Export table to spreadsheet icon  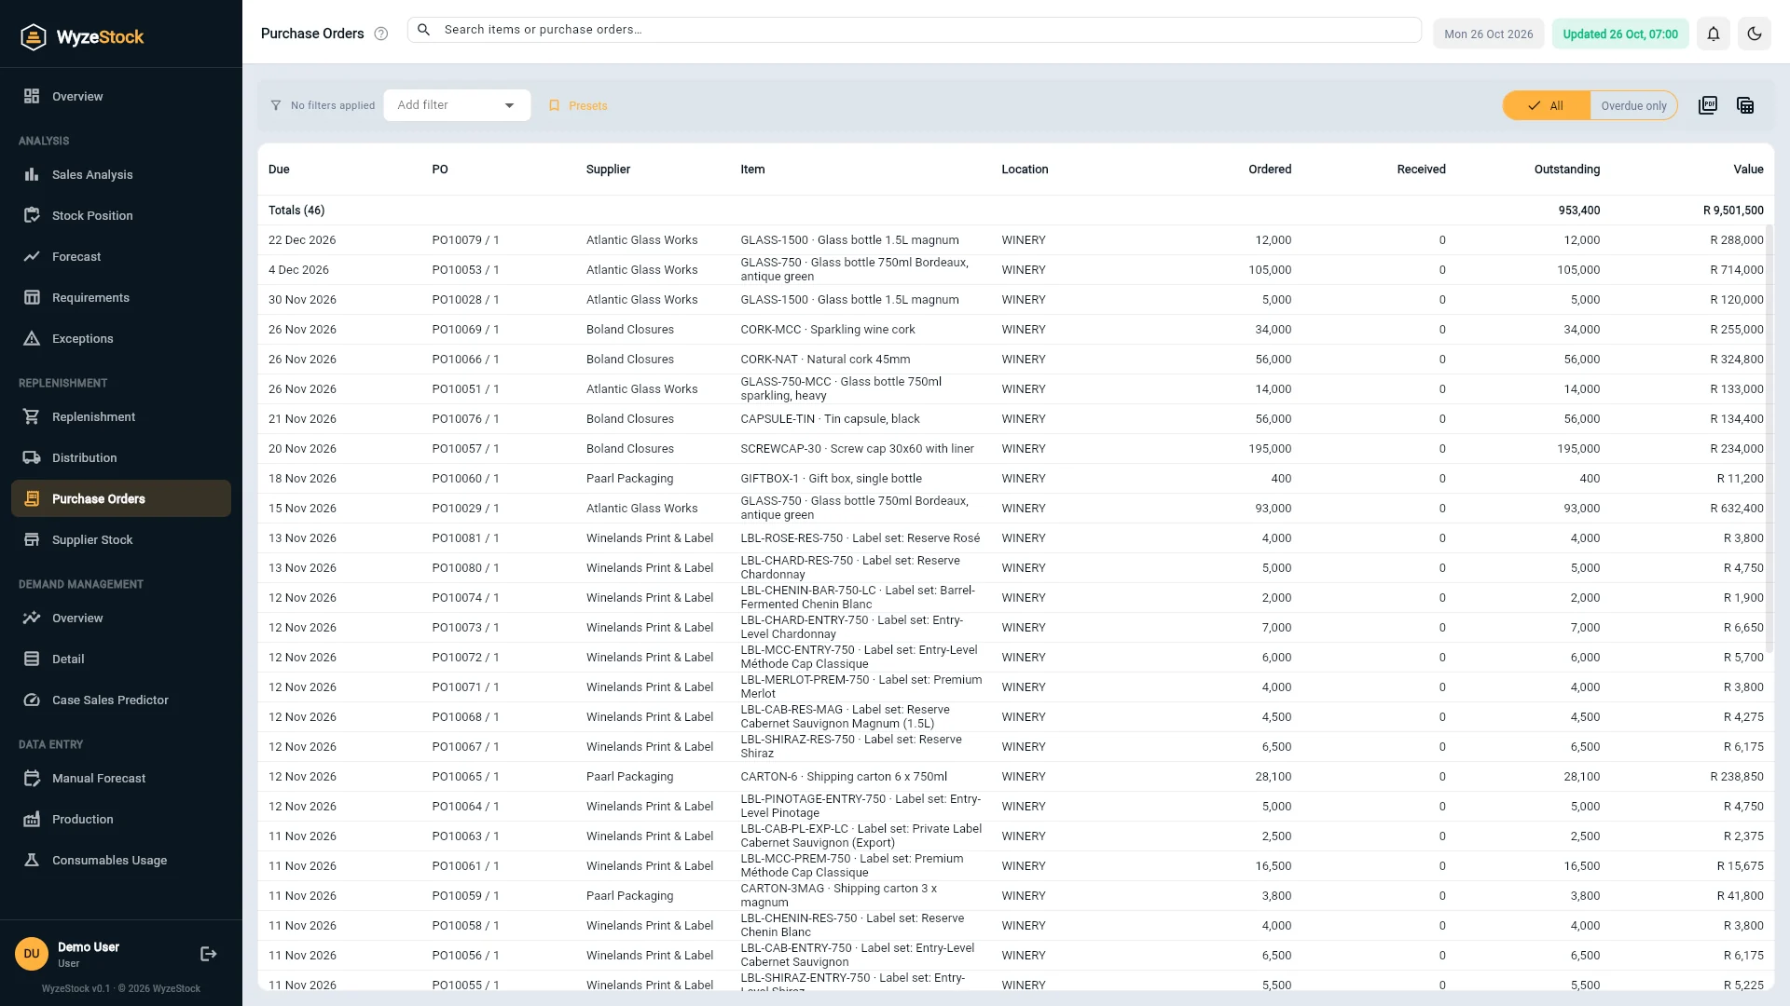pos(1745,105)
